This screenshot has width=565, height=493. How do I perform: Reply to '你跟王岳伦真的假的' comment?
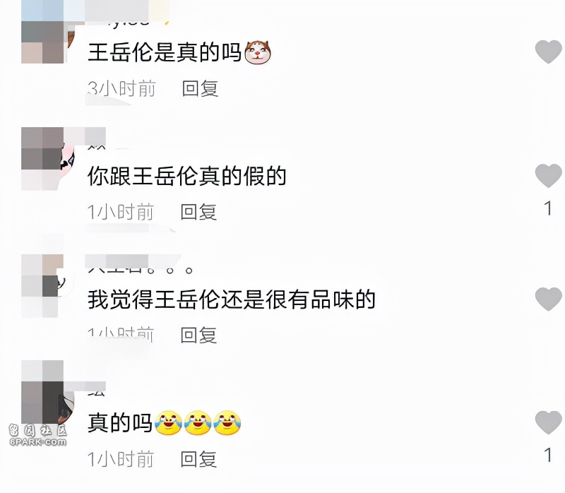pyautogui.click(x=198, y=212)
